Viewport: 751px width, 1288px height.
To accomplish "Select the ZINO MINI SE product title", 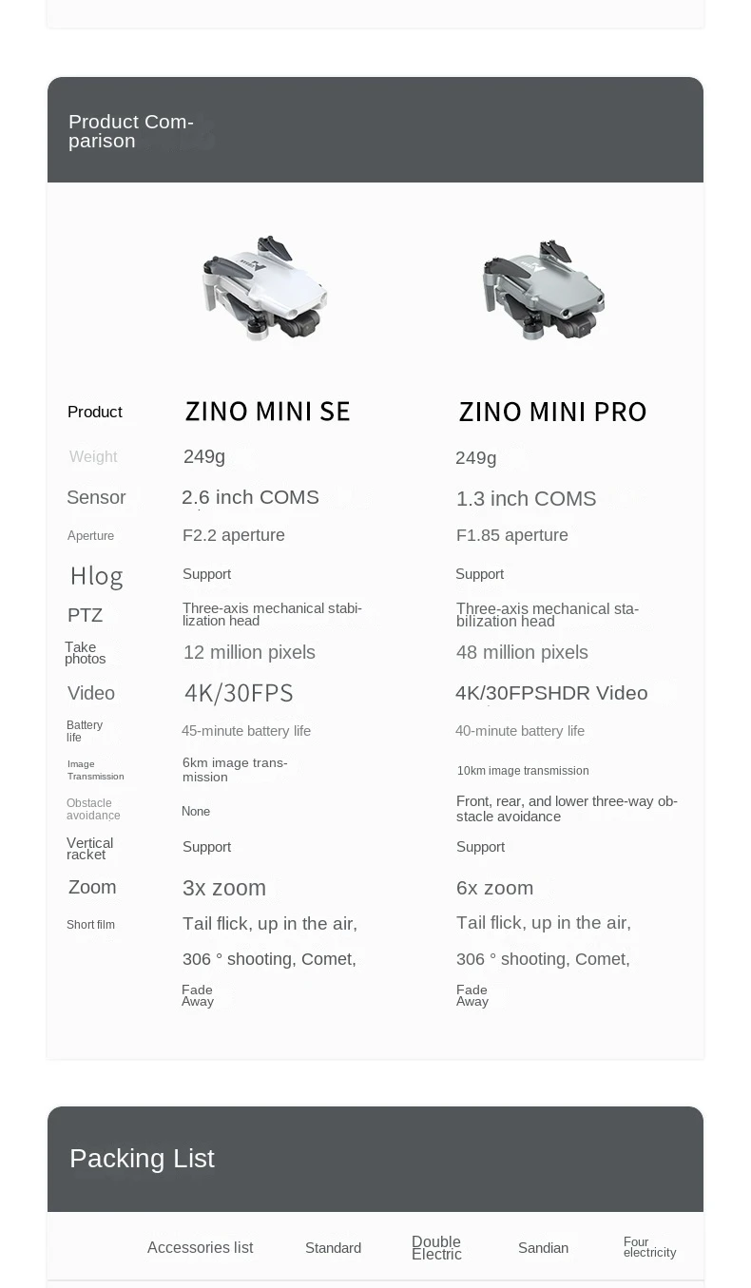I will coord(267,412).
